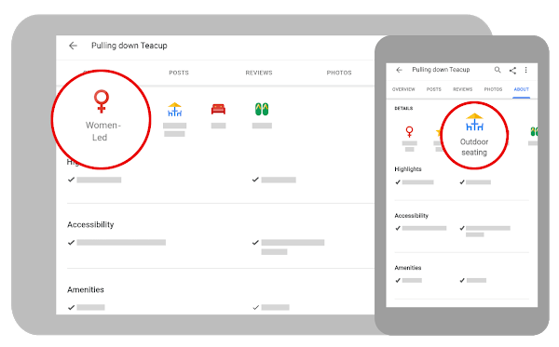Click the Amenities heading on tablet

[x=86, y=289]
